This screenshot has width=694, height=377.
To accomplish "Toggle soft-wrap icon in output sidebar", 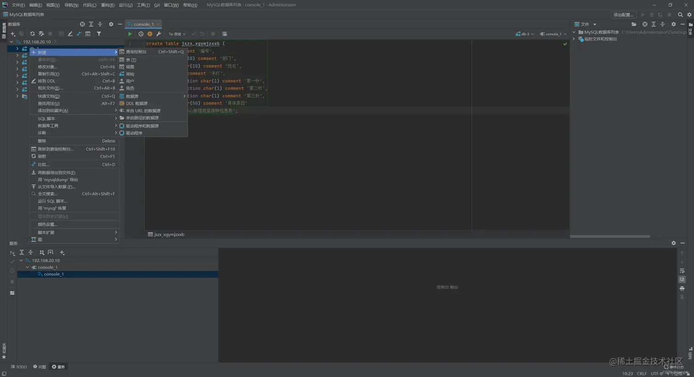I will click(682, 271).
